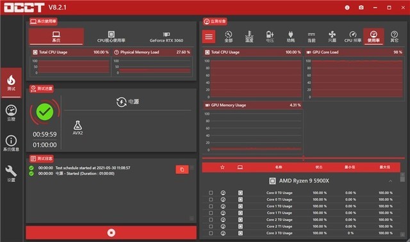Select the 系统 tab in usage panel
This screenshot has height=242, width=410.
point(56,36)
